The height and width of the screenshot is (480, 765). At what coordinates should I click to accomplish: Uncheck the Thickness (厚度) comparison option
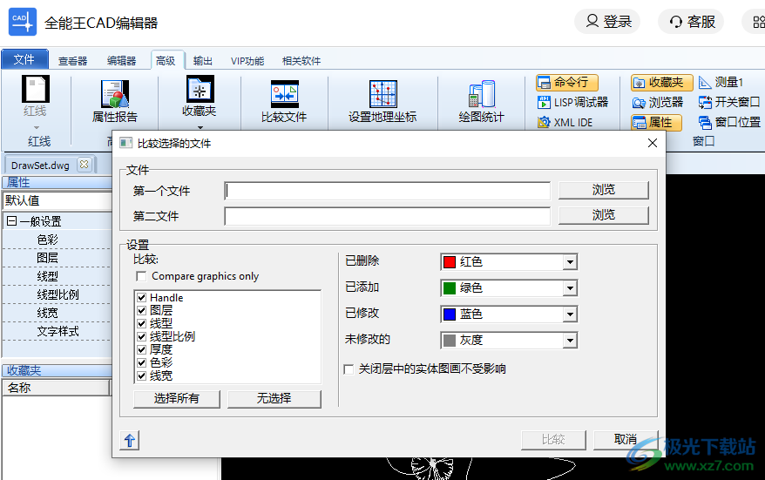(141, 349)
